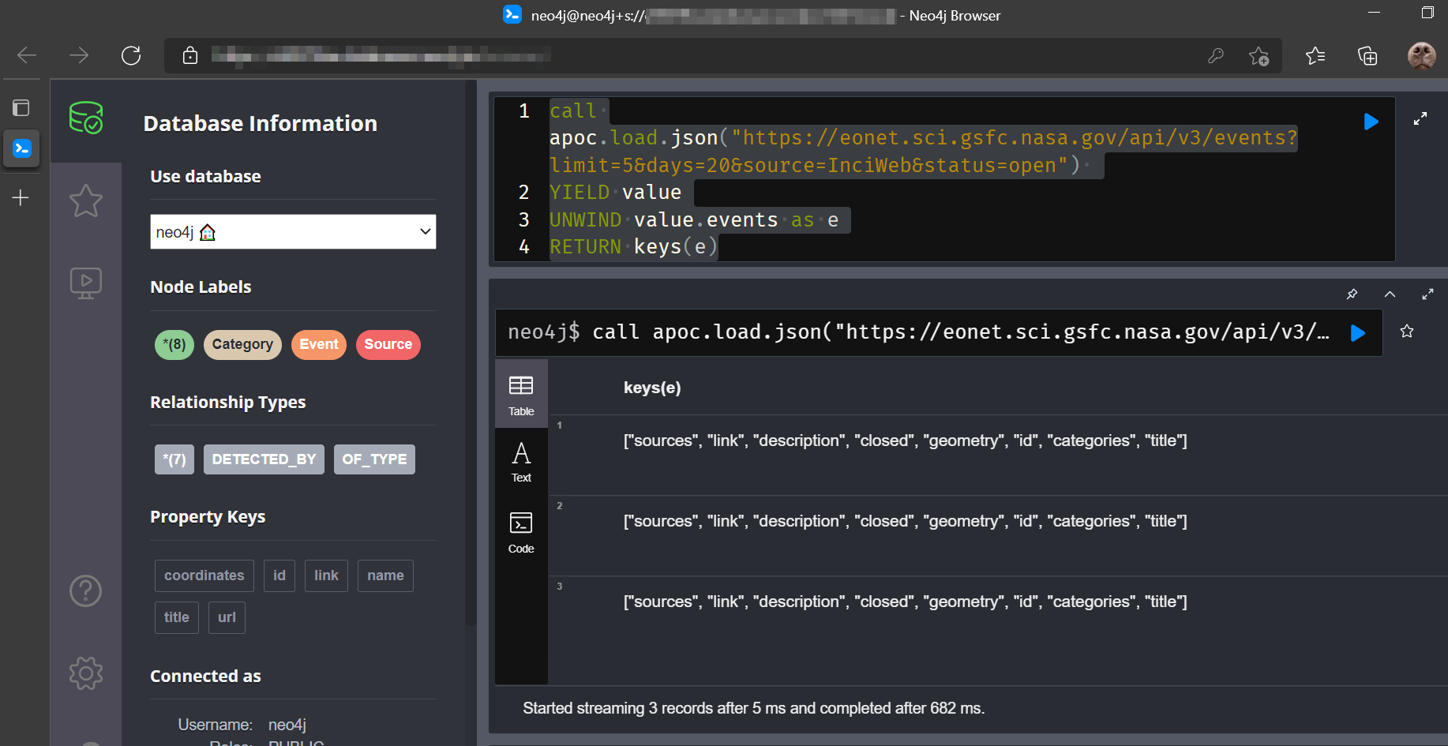Open the Guides play-screen sidebar icon
Image resolution: width=1448 pixels, height=746 pixels.
85,283
